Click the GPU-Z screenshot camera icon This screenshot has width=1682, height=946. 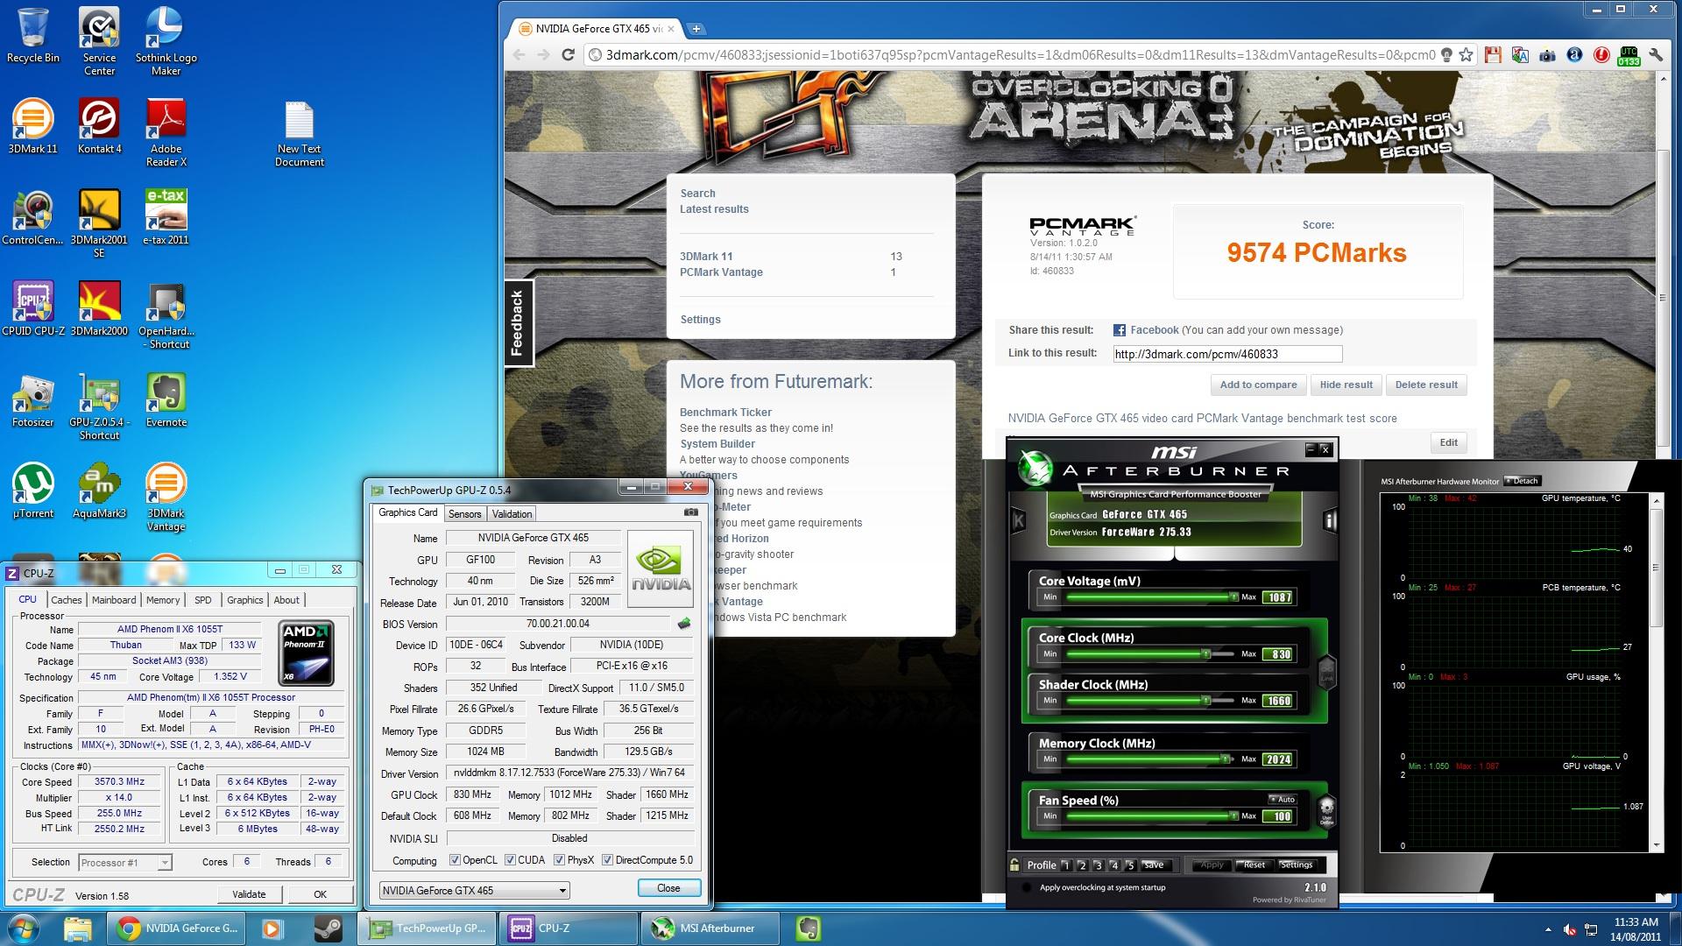[x=691, y=512]
